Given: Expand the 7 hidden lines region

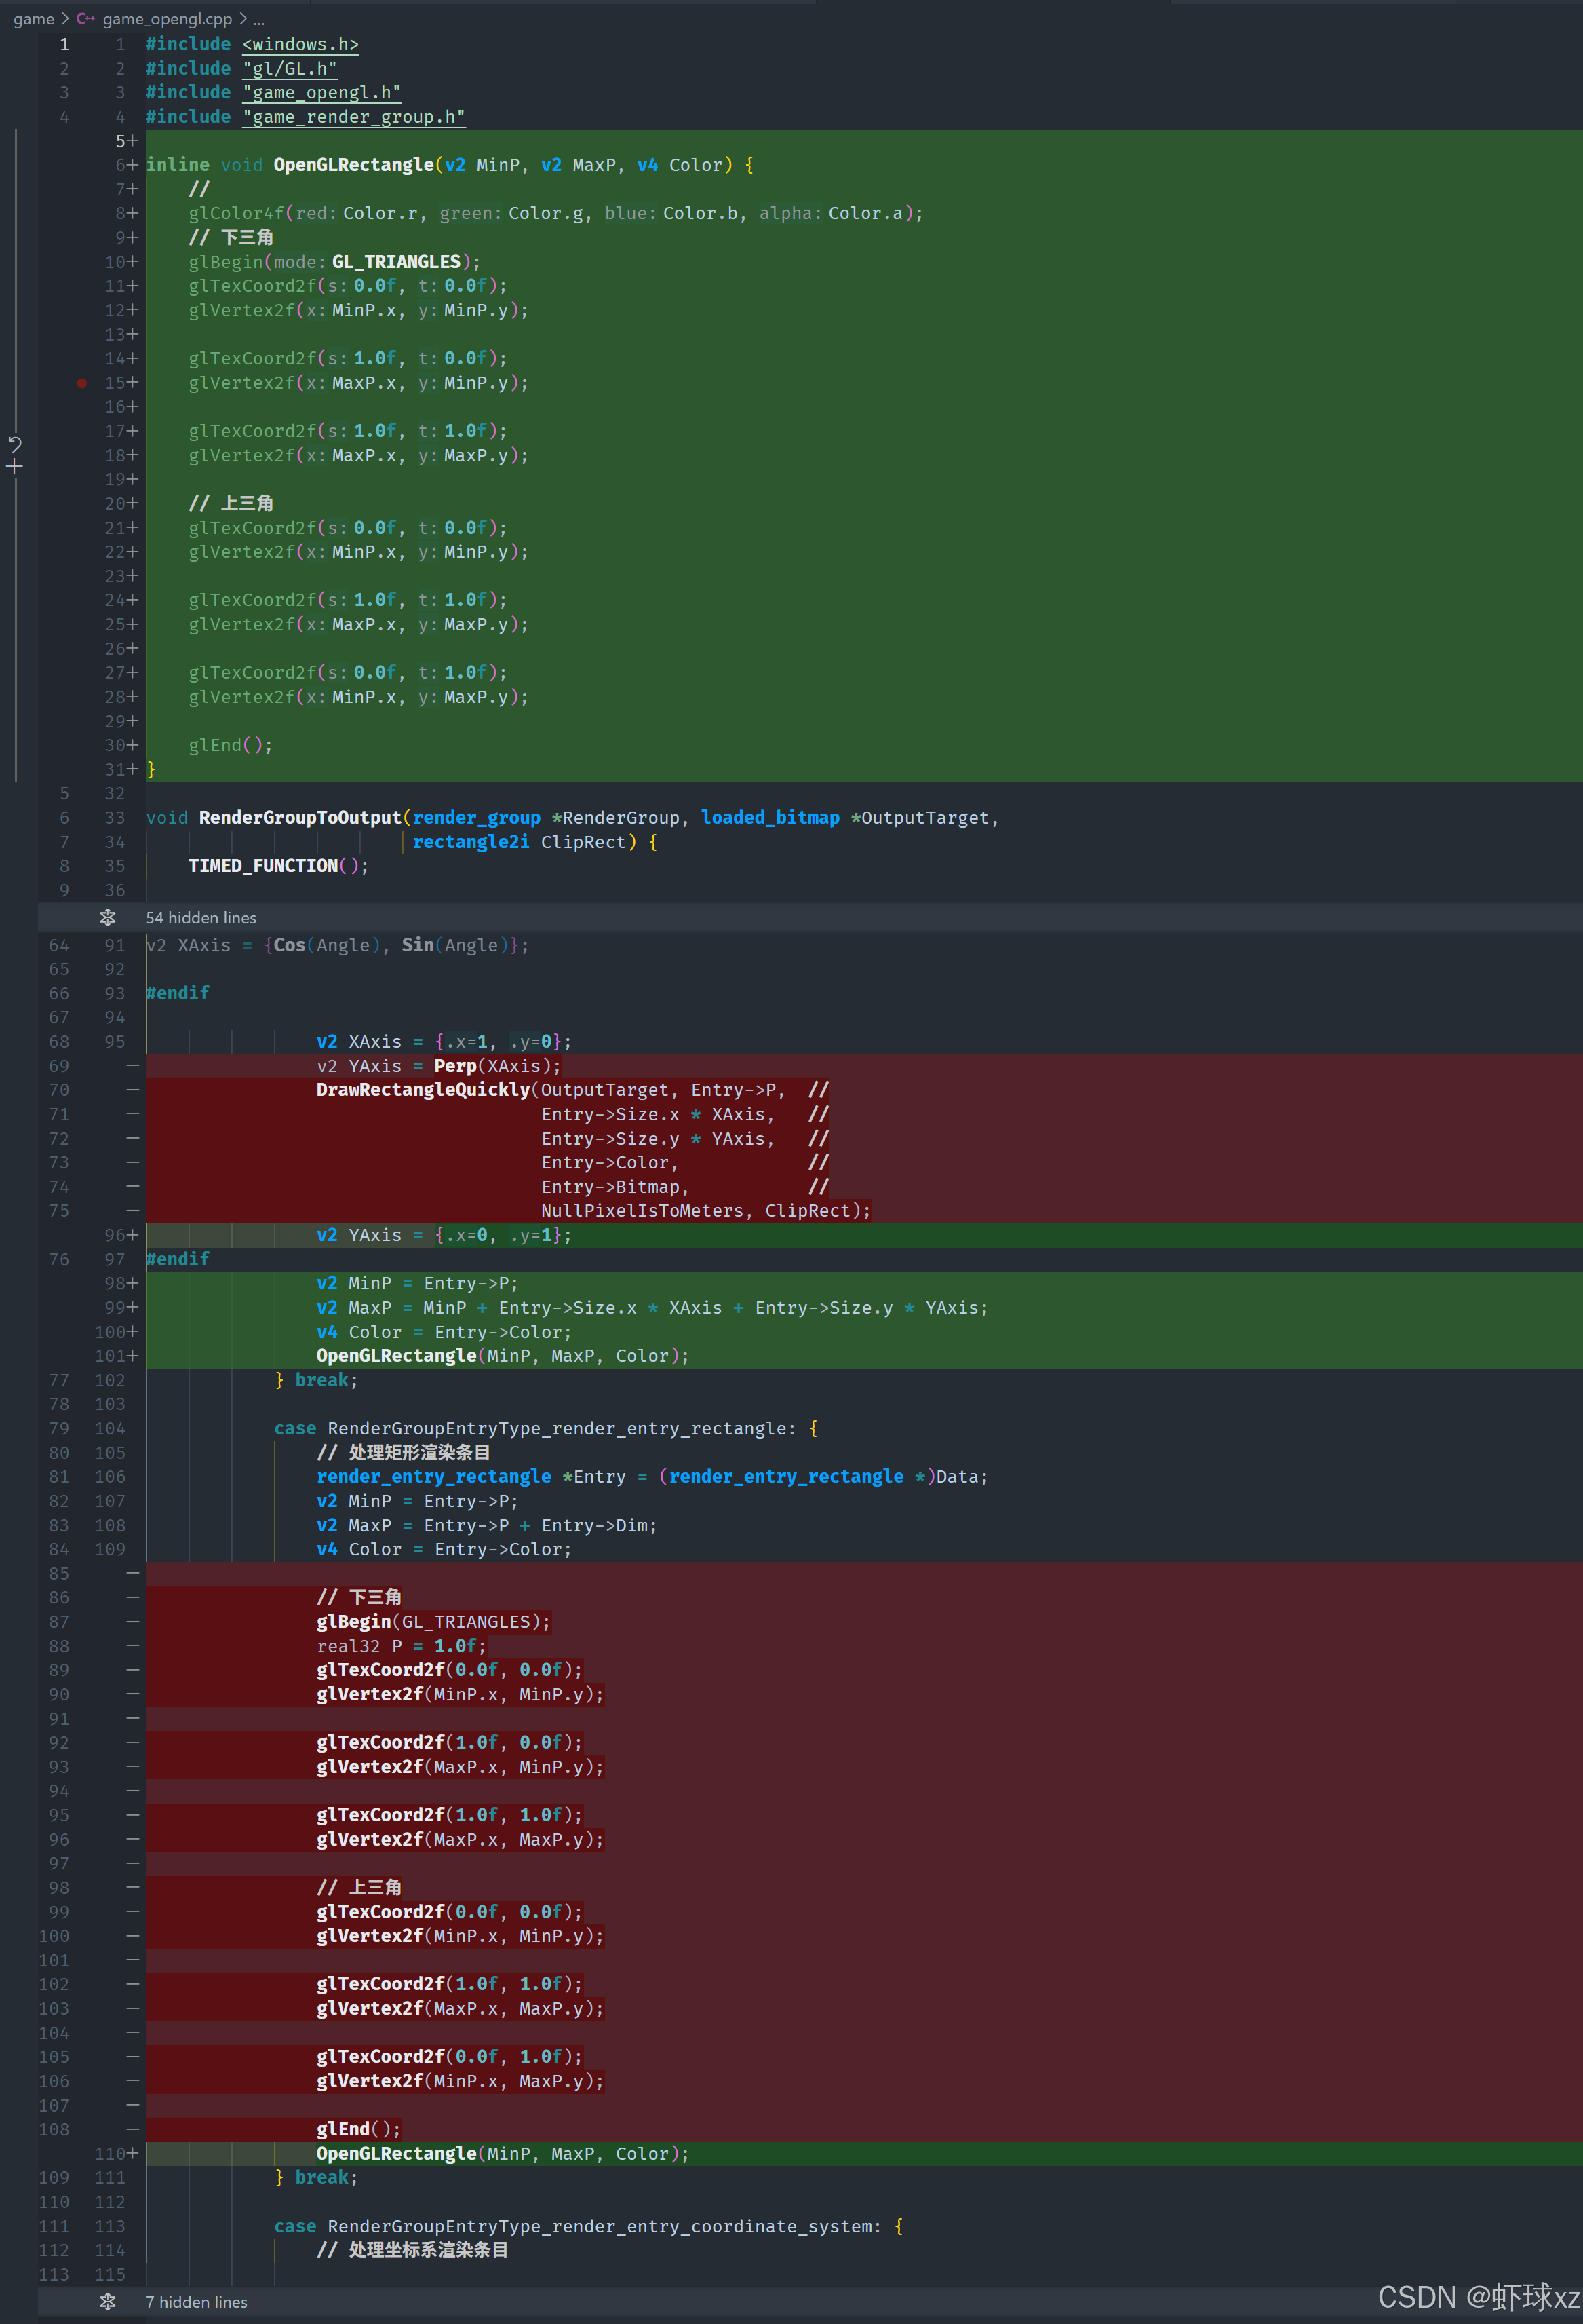Looking at the screenshot, I should [x=197, y=2301].
